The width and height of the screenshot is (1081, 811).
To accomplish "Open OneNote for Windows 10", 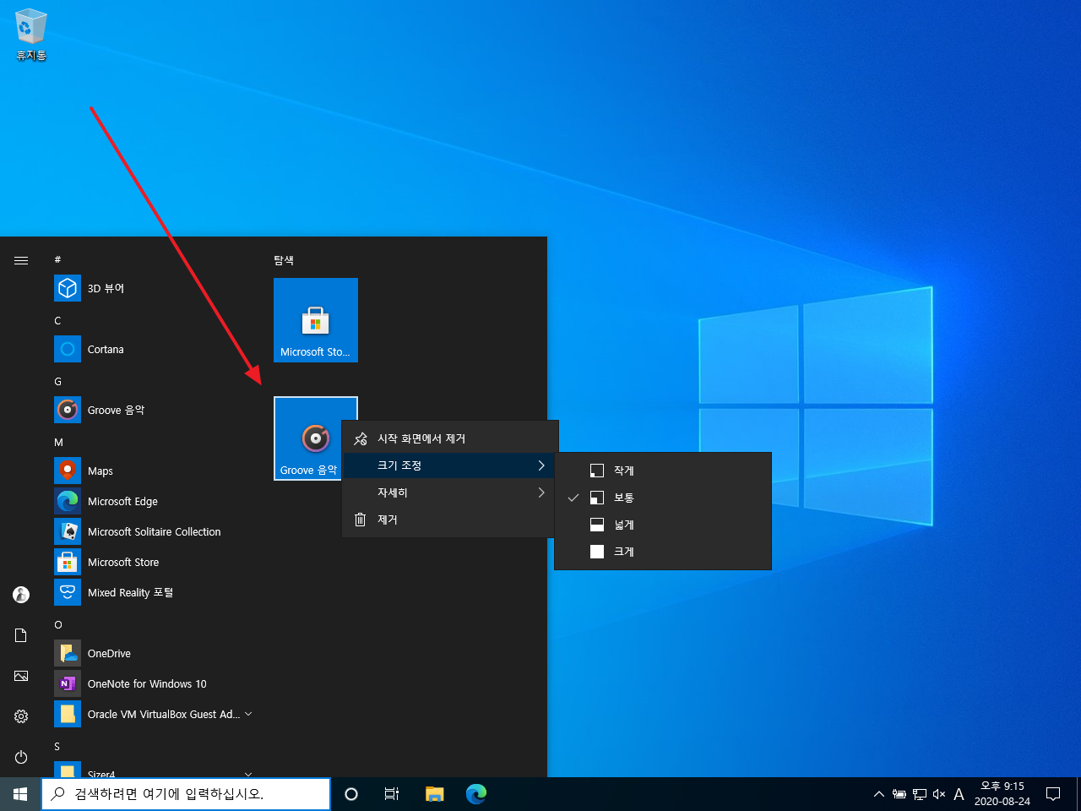I will 154,683.
